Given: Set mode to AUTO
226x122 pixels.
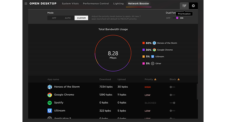Looking at the screenshot, I should tap(68, 18).
